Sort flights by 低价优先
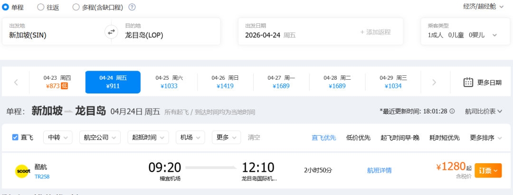Image resolution: width=513 pixels, height=195 pixels. [x=358, y=138]
